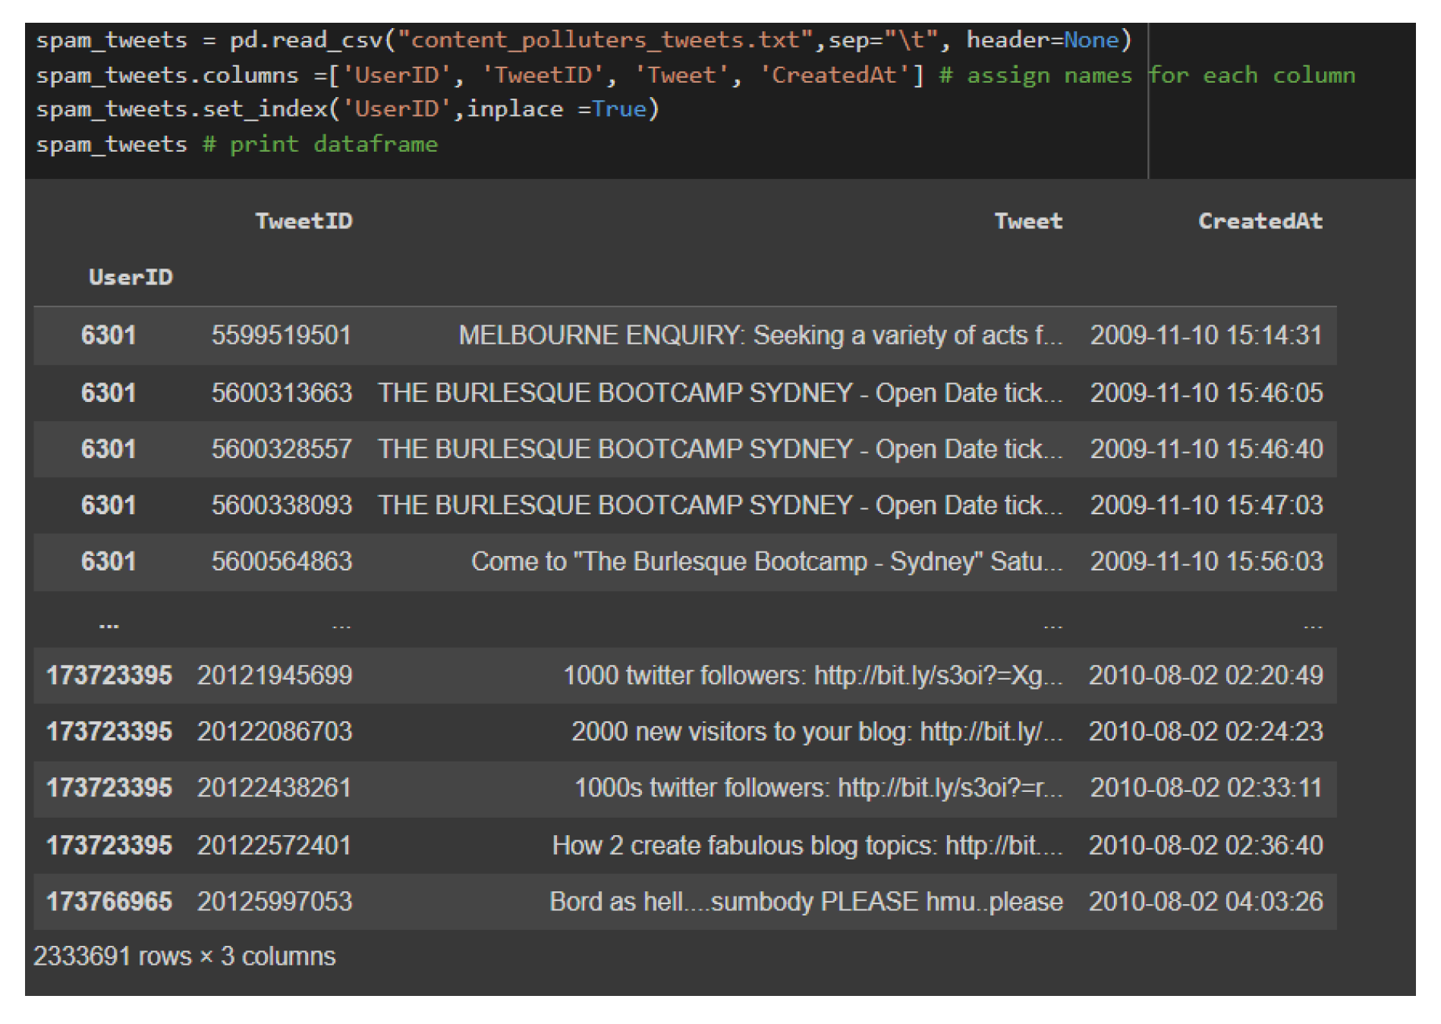Select user ID 173766965 in last row
The image size is (1441, 1024).
coord(109,901)
